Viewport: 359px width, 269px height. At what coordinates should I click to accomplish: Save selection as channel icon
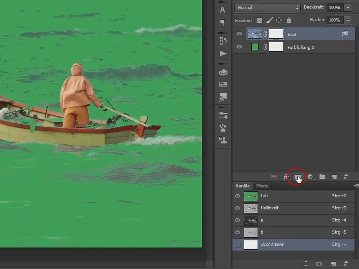click(319, 264)
